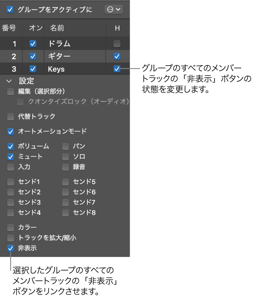The image size is (253, 298).
Task: Enable 編集（選択部分）setting
Action: (10, 91)
